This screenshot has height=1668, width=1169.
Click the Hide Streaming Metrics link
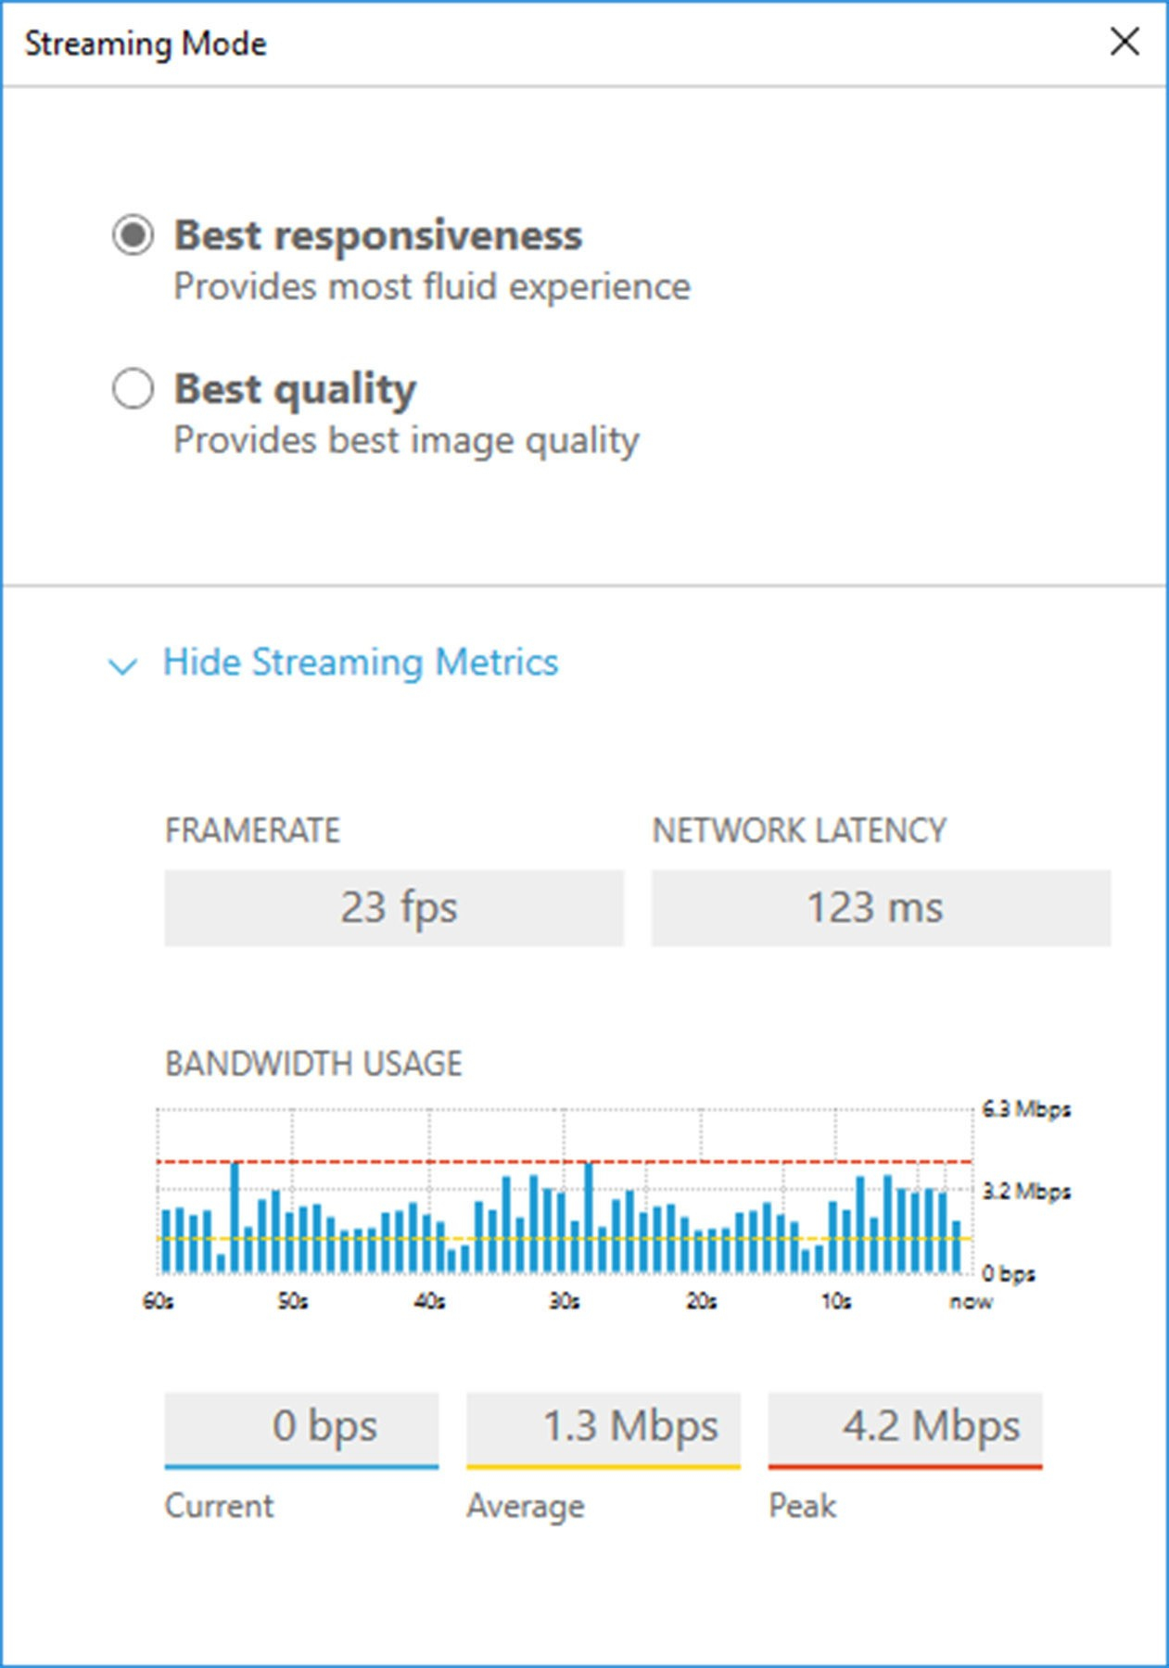click(361, 662)
